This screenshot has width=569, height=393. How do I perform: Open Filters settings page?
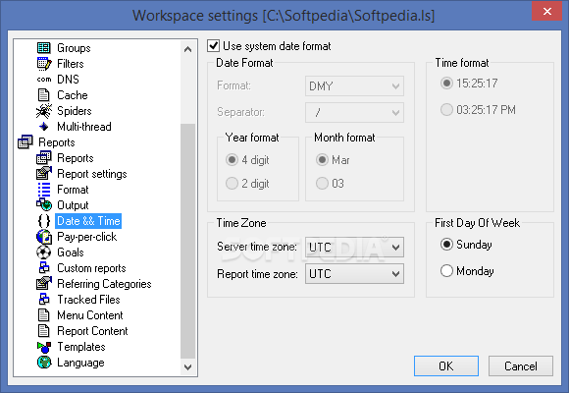(71, 64)
